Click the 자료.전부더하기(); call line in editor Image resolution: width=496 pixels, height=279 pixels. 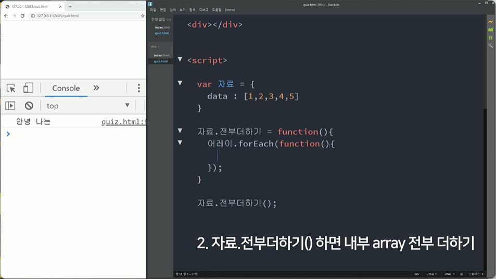237,203
